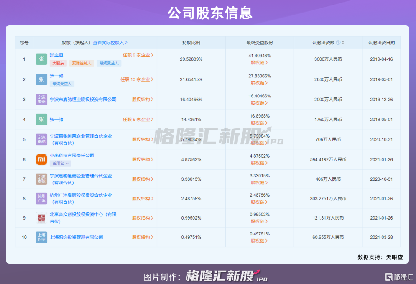Expand 股权结构 for 小米科技有限责任公司
Screen dimensions: 416x284
(x=143, y=159)
